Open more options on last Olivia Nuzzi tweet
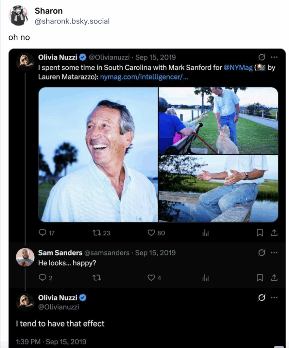 click(274, 298)
